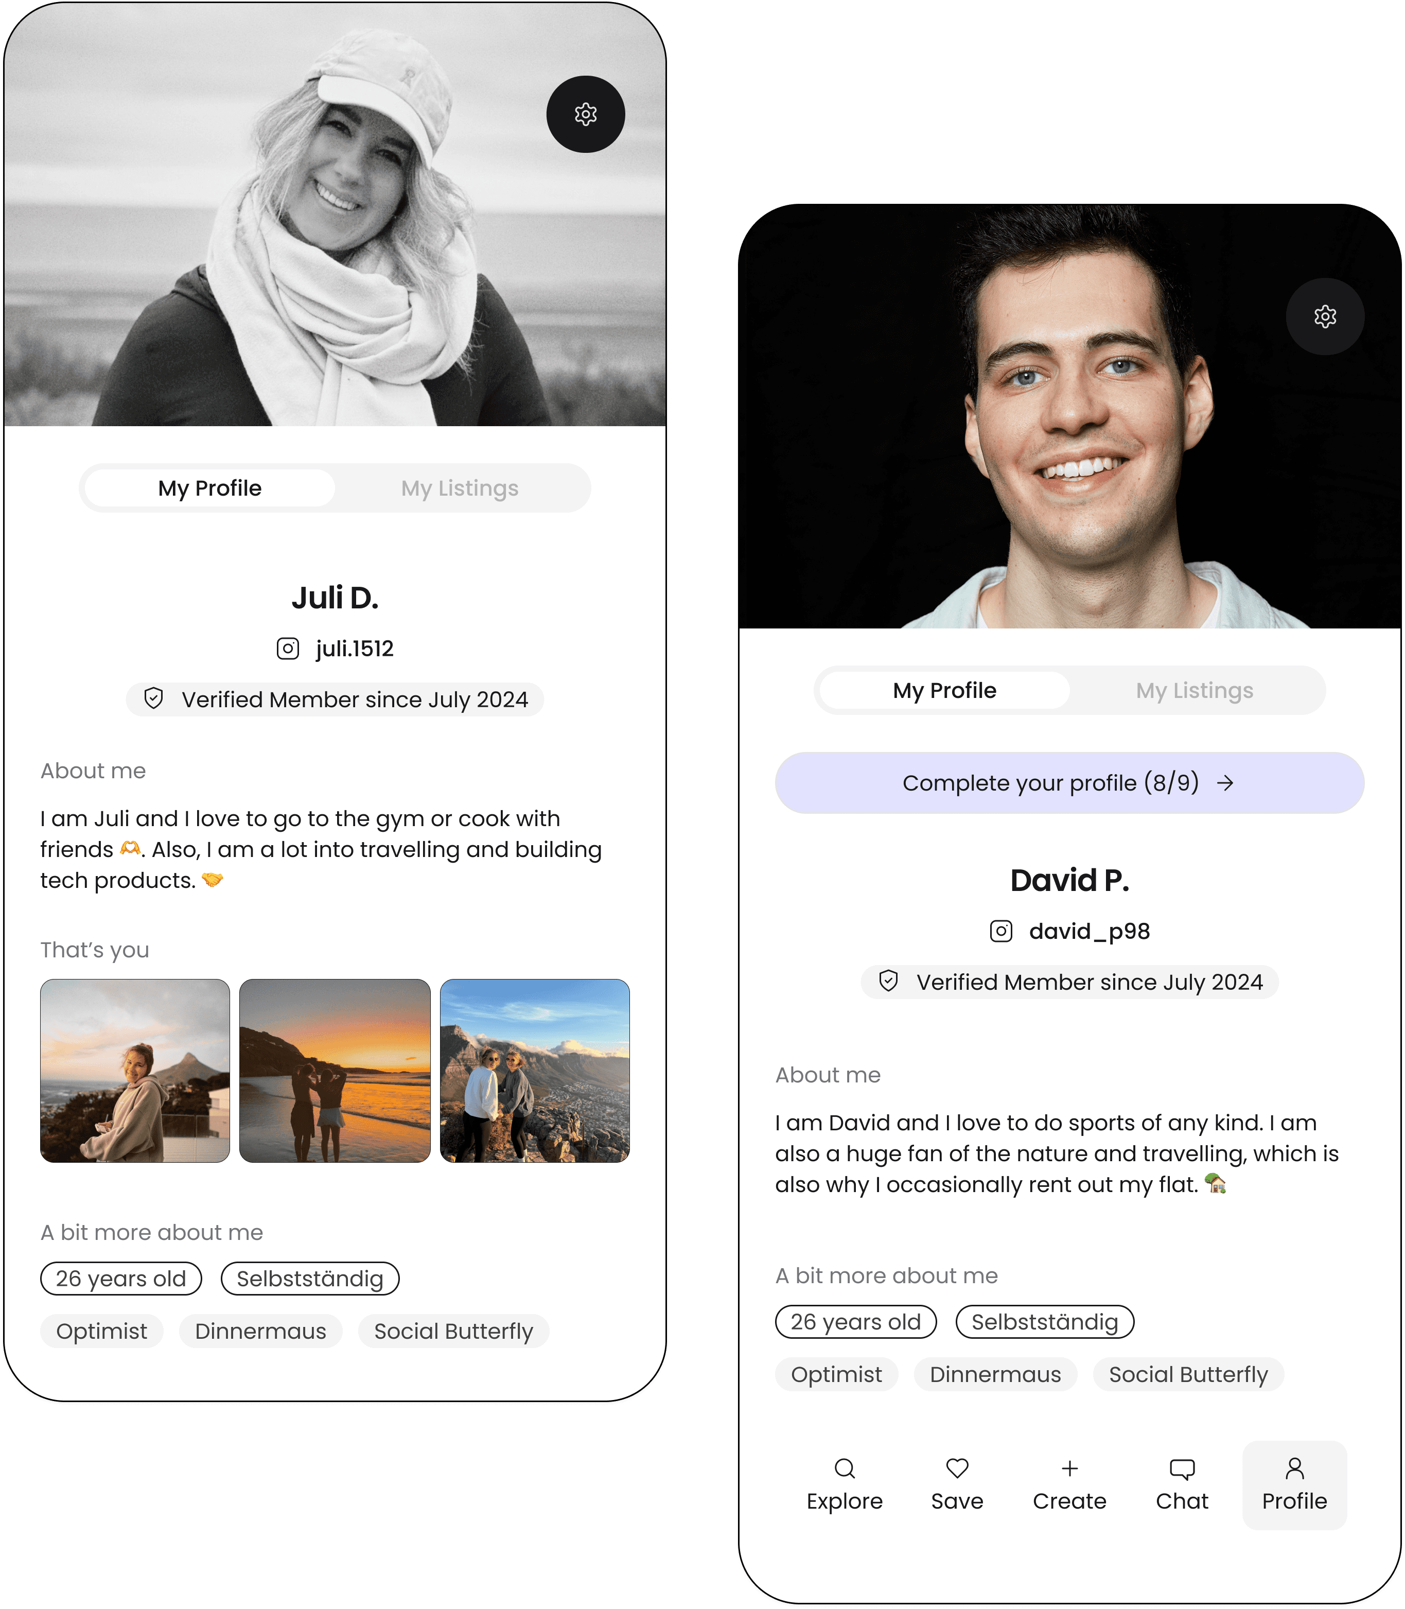Click shield icon on Juli's verified badge
This screenshot has height=1609, width=1405.
coord(154,698)
